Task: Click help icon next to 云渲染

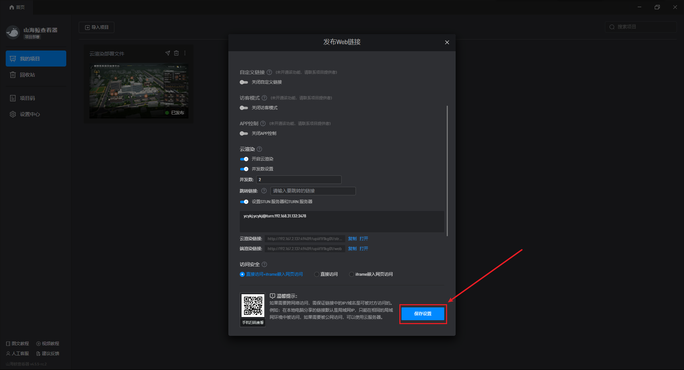Action: click(259, 149)
